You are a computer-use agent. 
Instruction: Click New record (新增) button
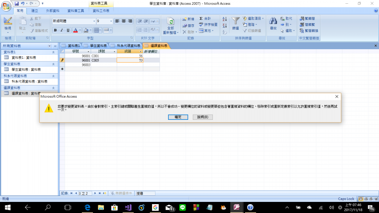pyautogui.click(x=188, y=19)
